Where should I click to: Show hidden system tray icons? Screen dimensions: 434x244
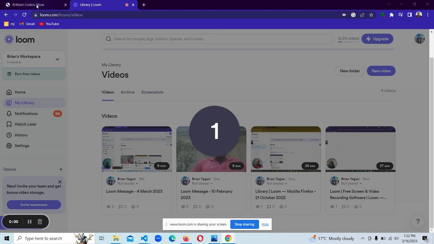[362, 239]
